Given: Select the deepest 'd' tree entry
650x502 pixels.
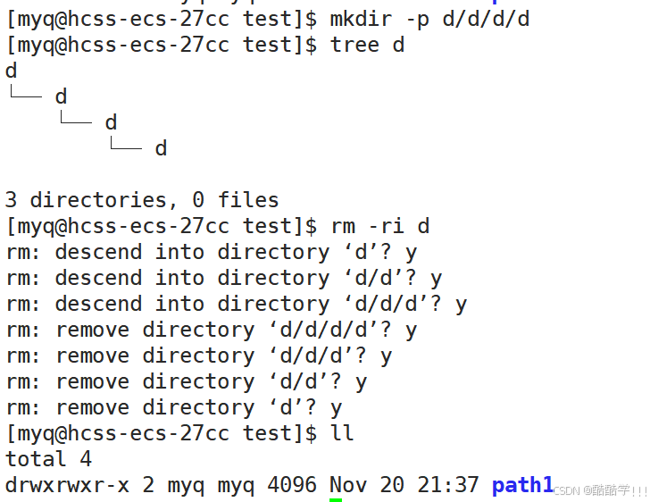Looking at the screenshot, I should [161, 148].
